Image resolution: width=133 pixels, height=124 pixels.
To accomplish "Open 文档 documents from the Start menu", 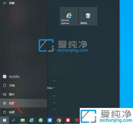I will (23, 85).
